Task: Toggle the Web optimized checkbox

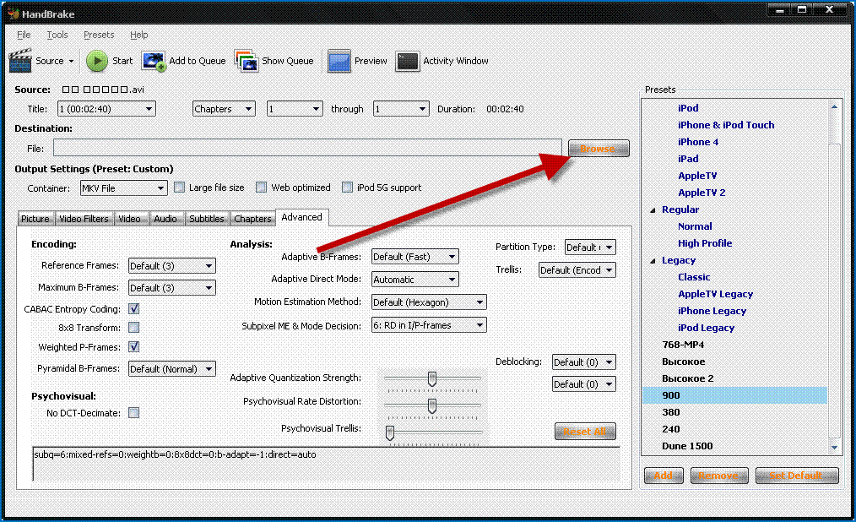Action: point(261,188)
